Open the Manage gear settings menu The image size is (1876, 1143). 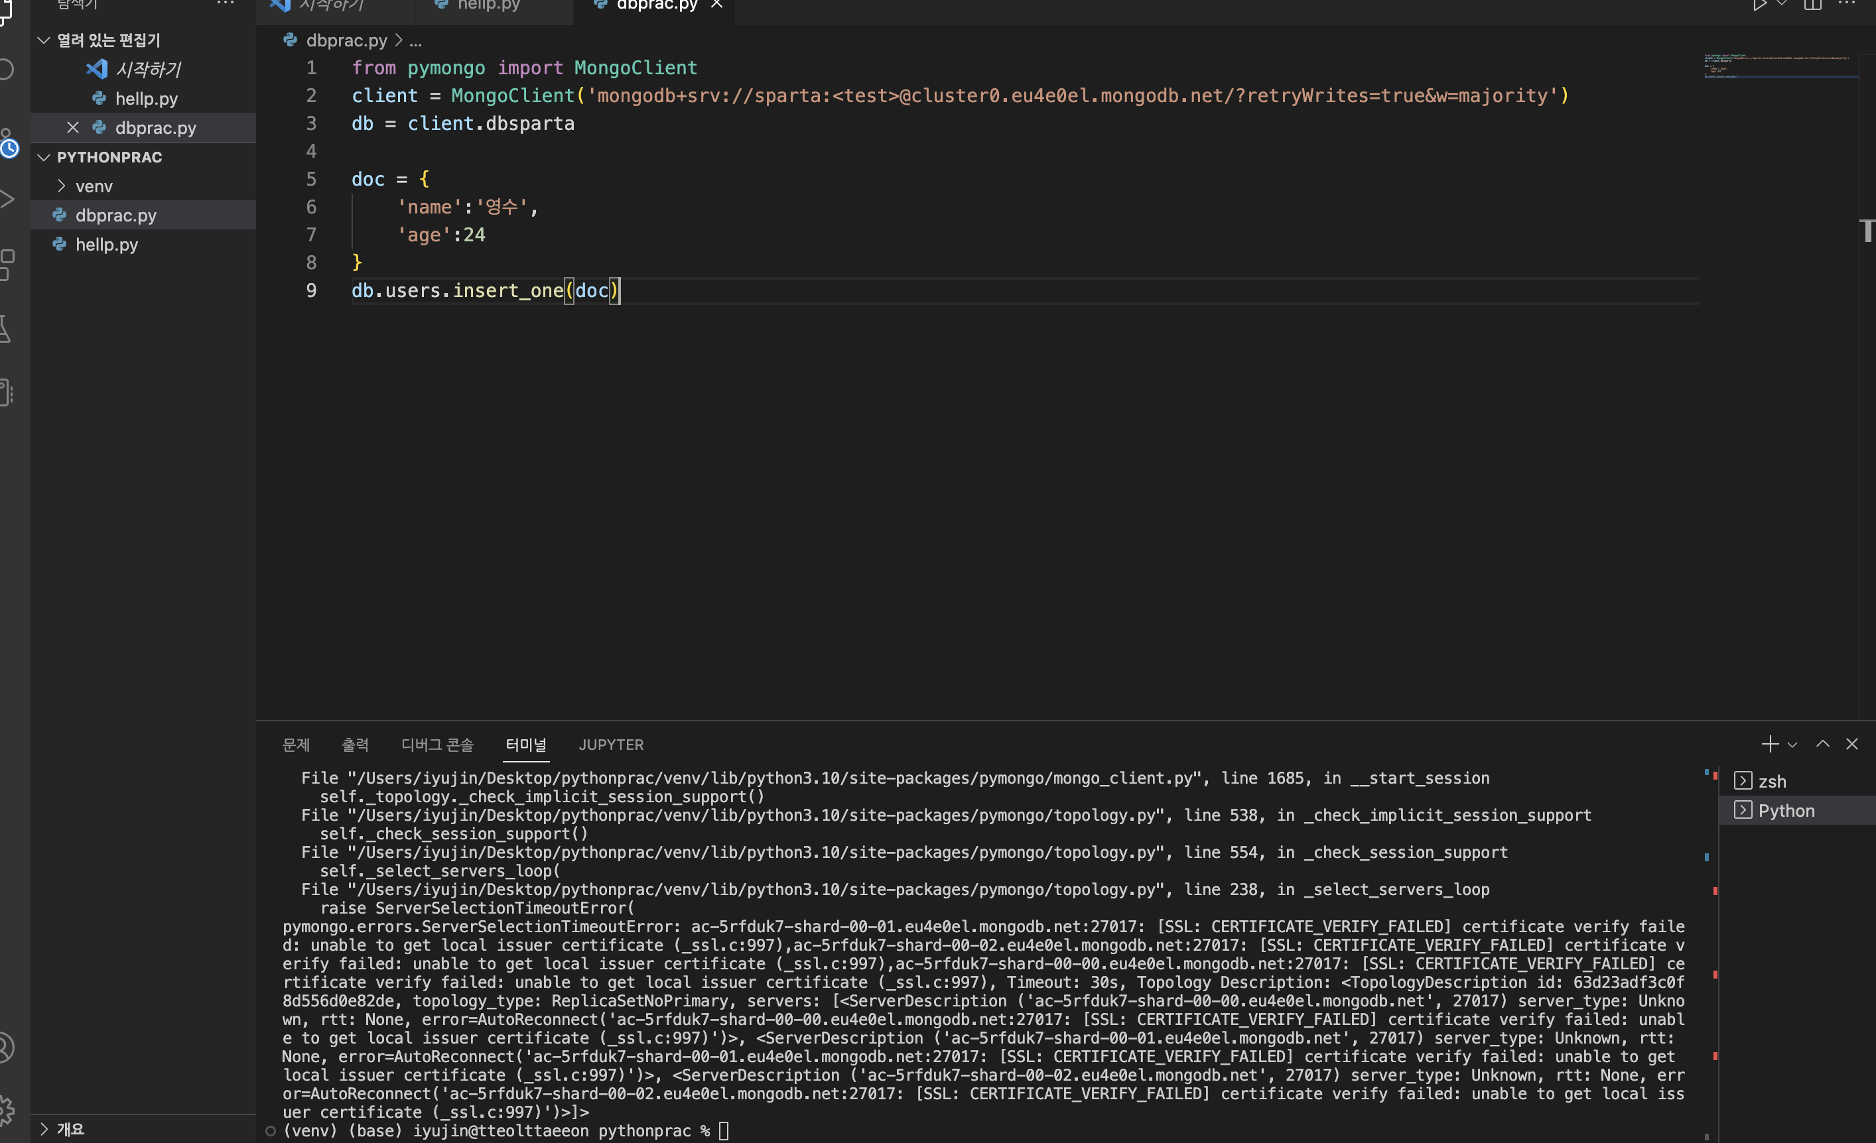click(6, 1111)
